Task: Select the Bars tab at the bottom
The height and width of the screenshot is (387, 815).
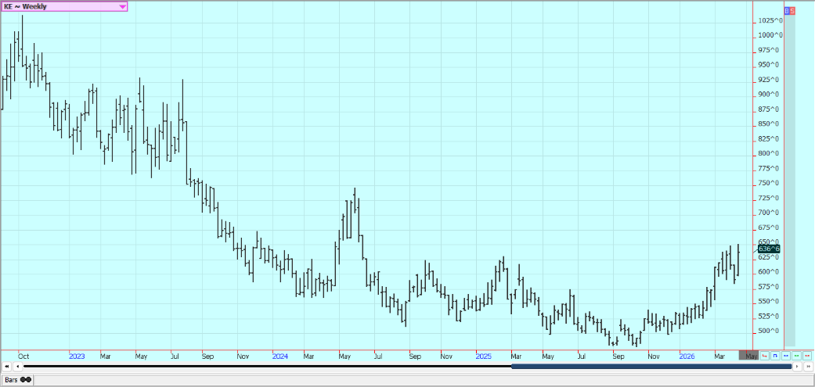Action: point(17,380)
